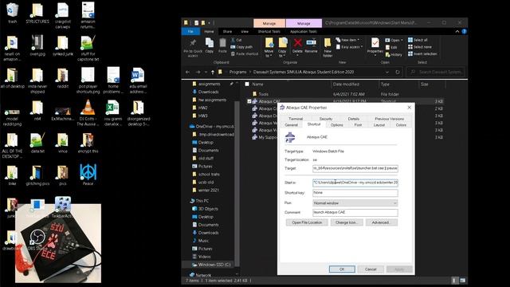Viewport: 510px width, 287px height.
Task: Click the Explorer Help question mark icon
Action: pos(464,32)
